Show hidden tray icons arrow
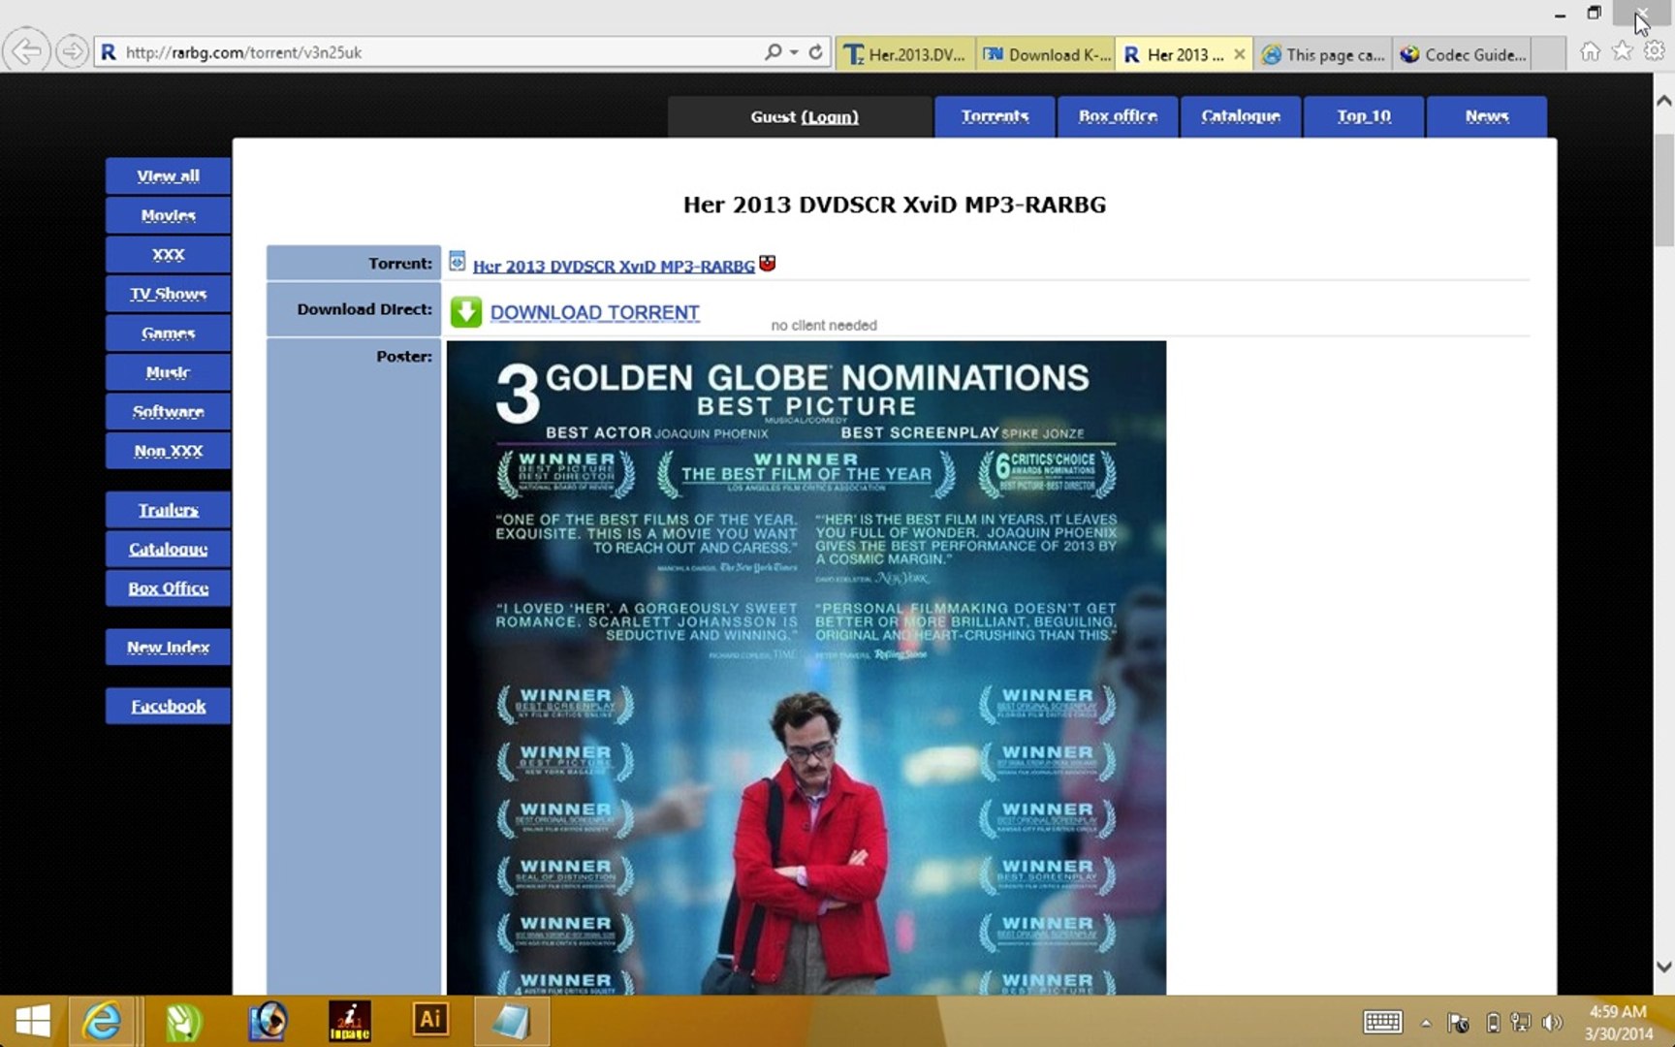This screenshot has height=1047, width=1675. coord(1426,1023)
